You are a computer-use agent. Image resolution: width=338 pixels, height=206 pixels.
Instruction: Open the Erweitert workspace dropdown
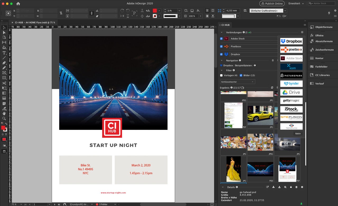click(296, 3)
